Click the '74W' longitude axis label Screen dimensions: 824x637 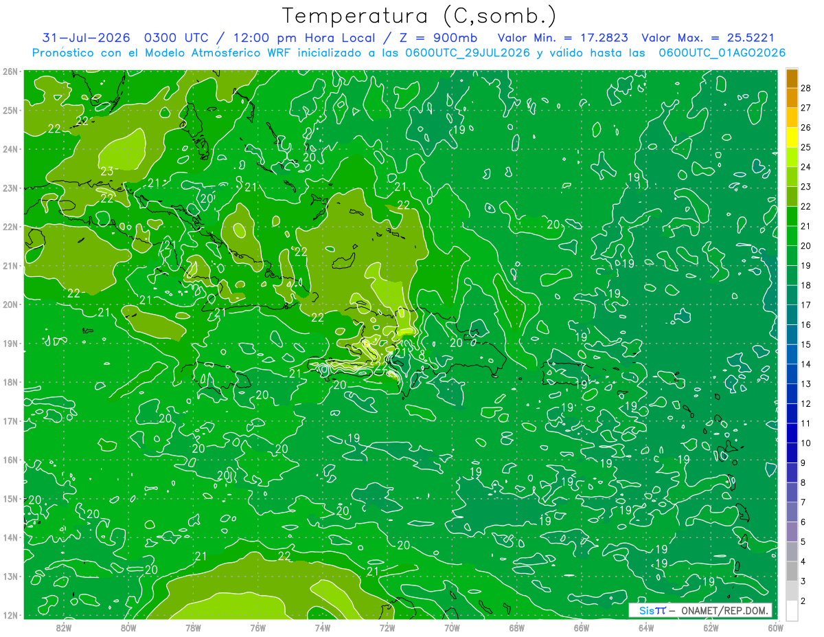point(322,627)
